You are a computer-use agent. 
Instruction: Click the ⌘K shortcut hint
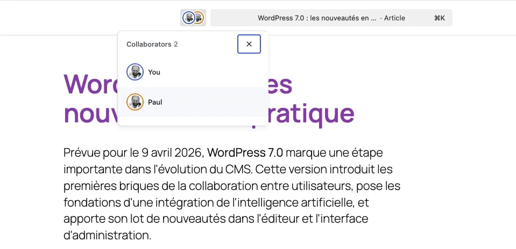(x=439, y=18)
